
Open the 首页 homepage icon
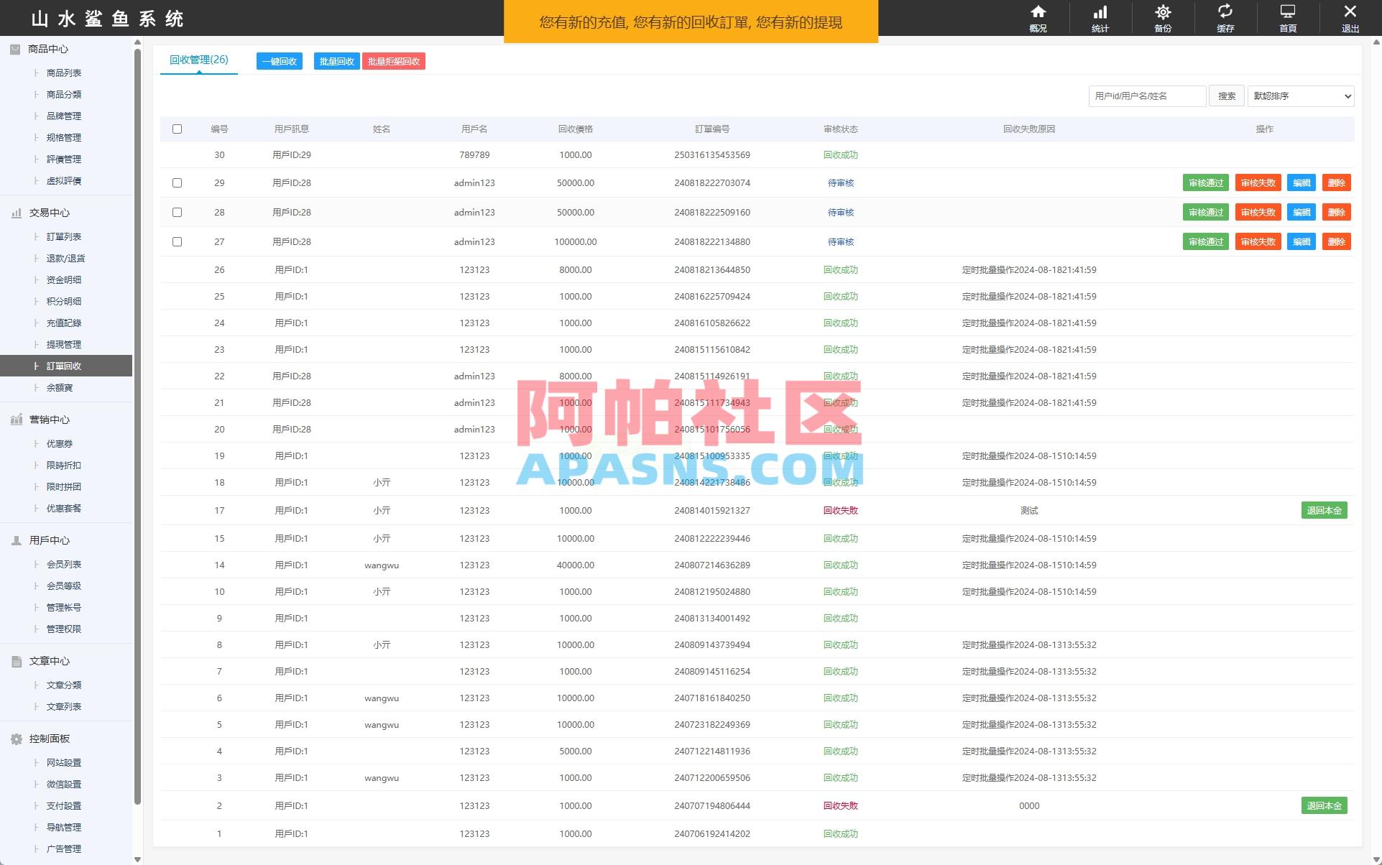(x=1287, y=18)
